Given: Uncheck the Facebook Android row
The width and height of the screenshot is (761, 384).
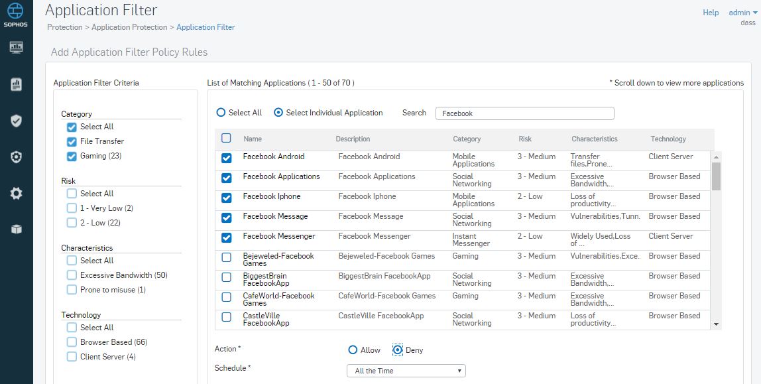Looking at the screenshot, I should 226,159.
